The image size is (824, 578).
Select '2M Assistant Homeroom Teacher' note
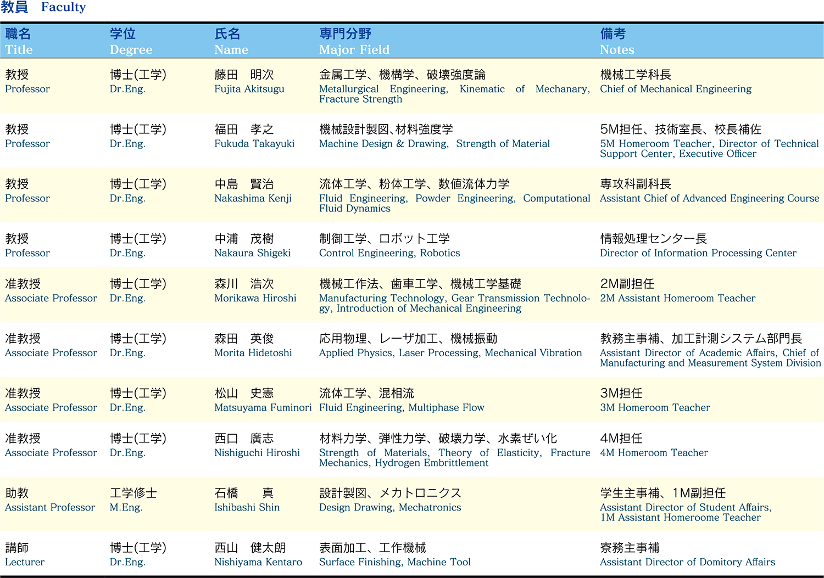click(x=678, y=298)
